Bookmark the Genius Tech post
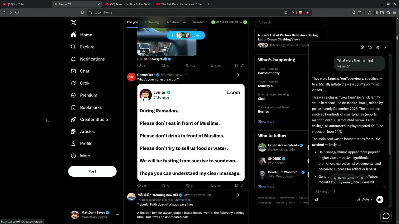 point(237,186)
